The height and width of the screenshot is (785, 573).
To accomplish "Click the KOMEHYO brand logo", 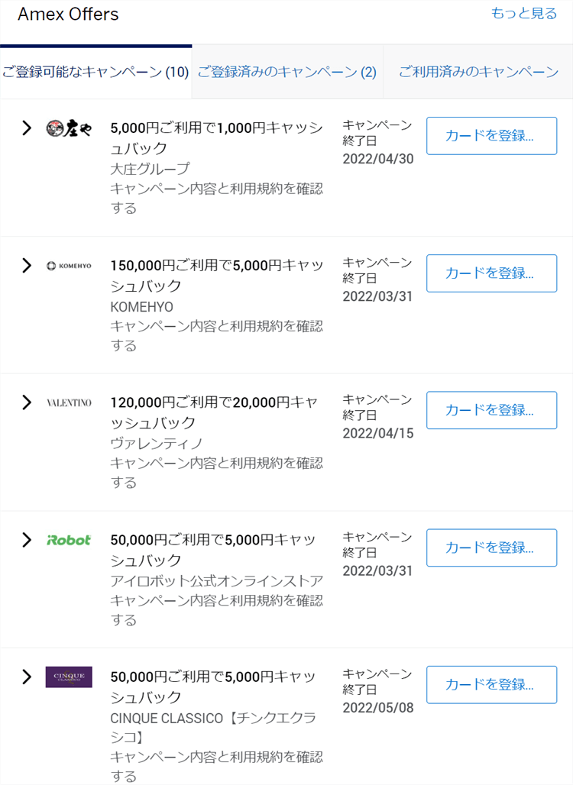I will point(69,266).
